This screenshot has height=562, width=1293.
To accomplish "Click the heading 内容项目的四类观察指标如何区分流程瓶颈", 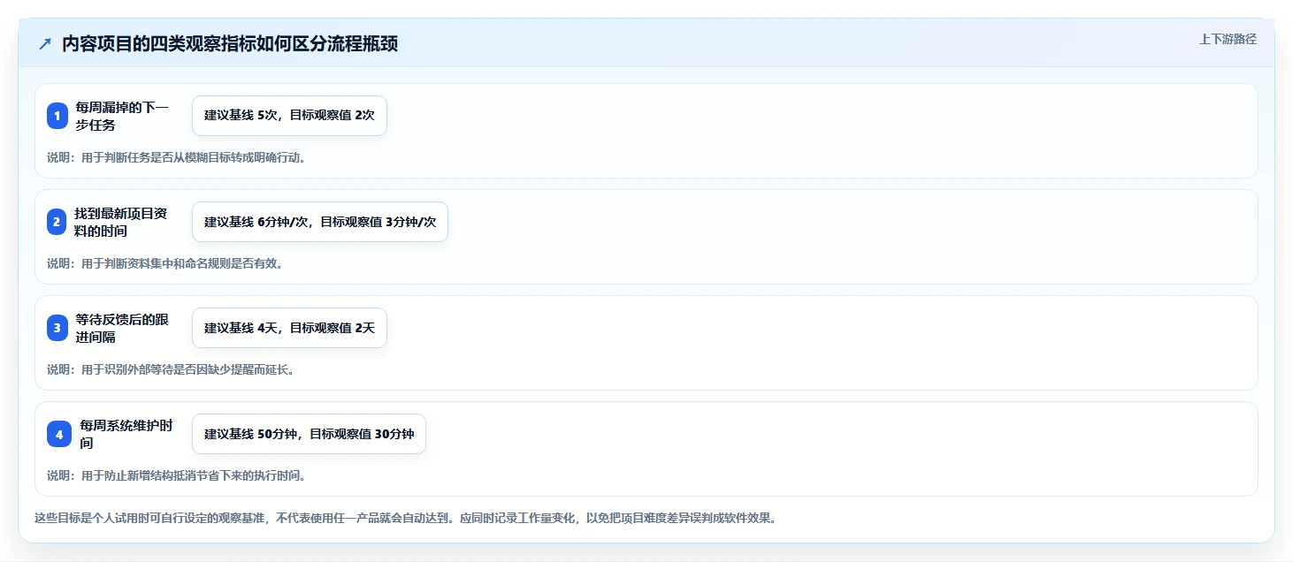I will 230,44.
